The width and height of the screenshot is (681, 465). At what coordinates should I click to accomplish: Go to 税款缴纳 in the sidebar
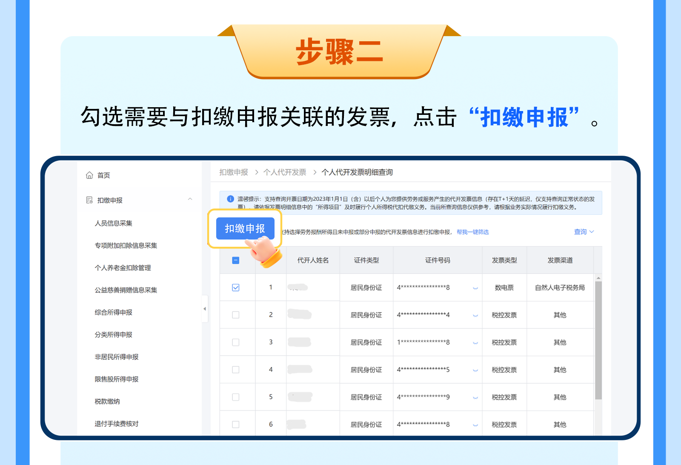click(107, 402)
